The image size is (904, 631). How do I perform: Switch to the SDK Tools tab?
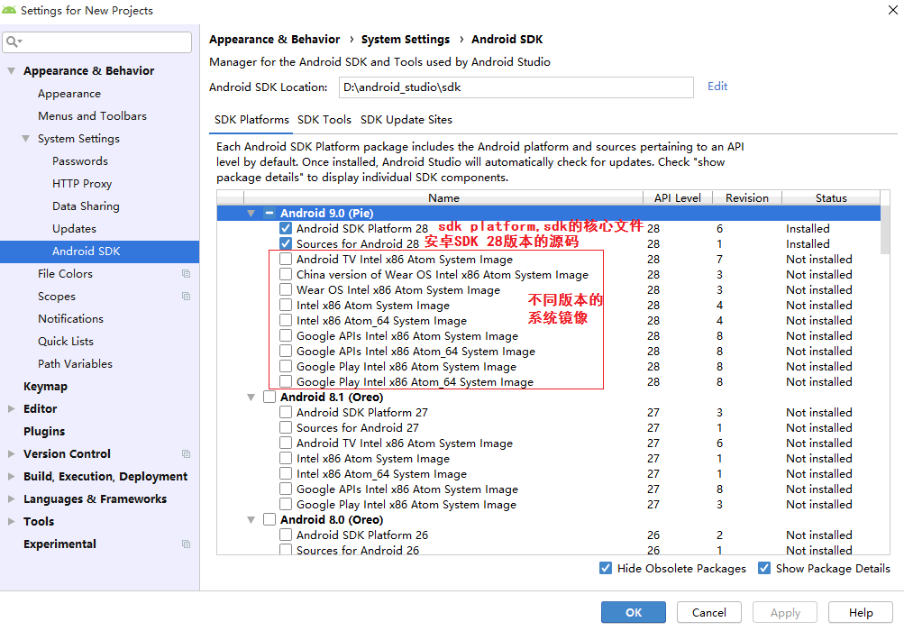[x=324, y=119]
